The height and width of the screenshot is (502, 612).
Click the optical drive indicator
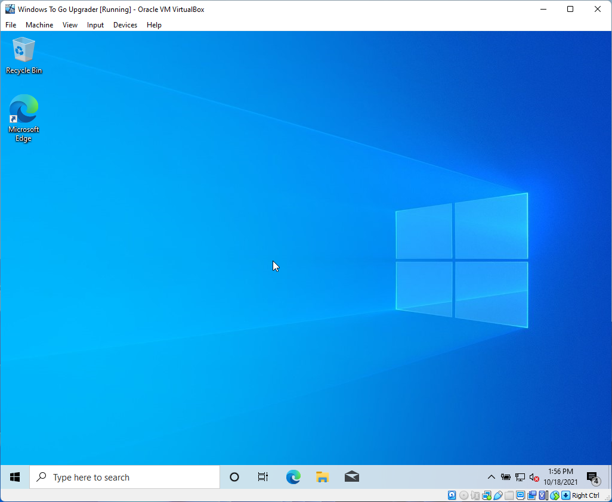coord(463,495)
